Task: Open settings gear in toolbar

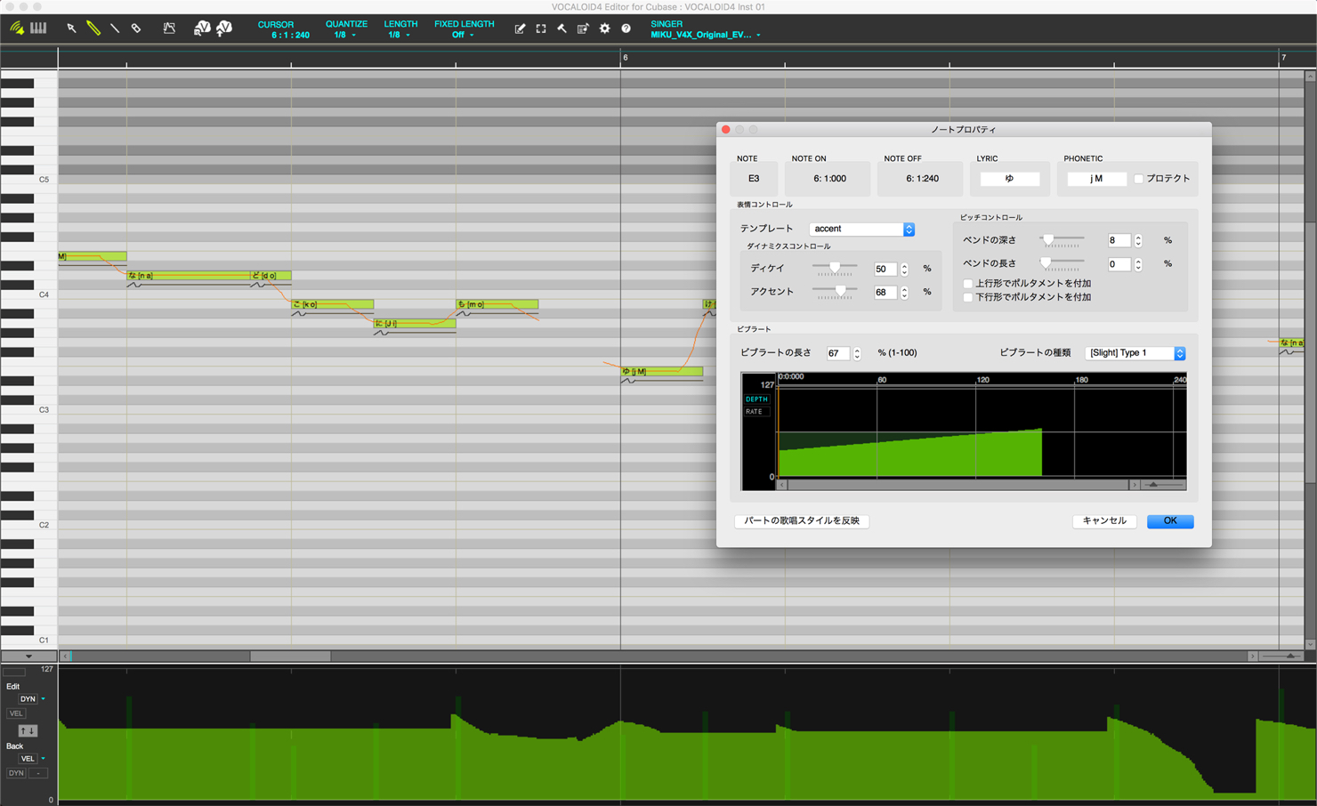Action: 605,29
